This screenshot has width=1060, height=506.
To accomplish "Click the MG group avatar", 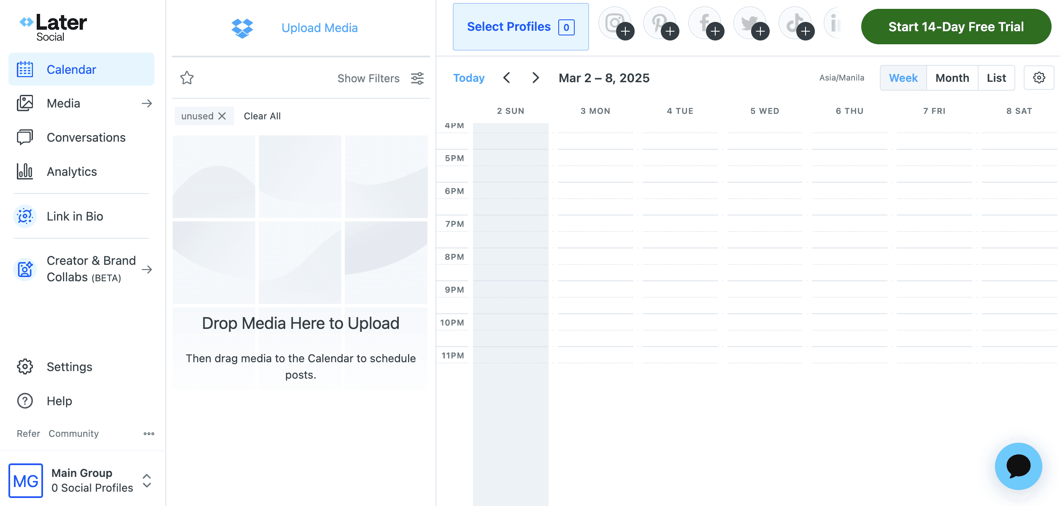I will [26, 481].
